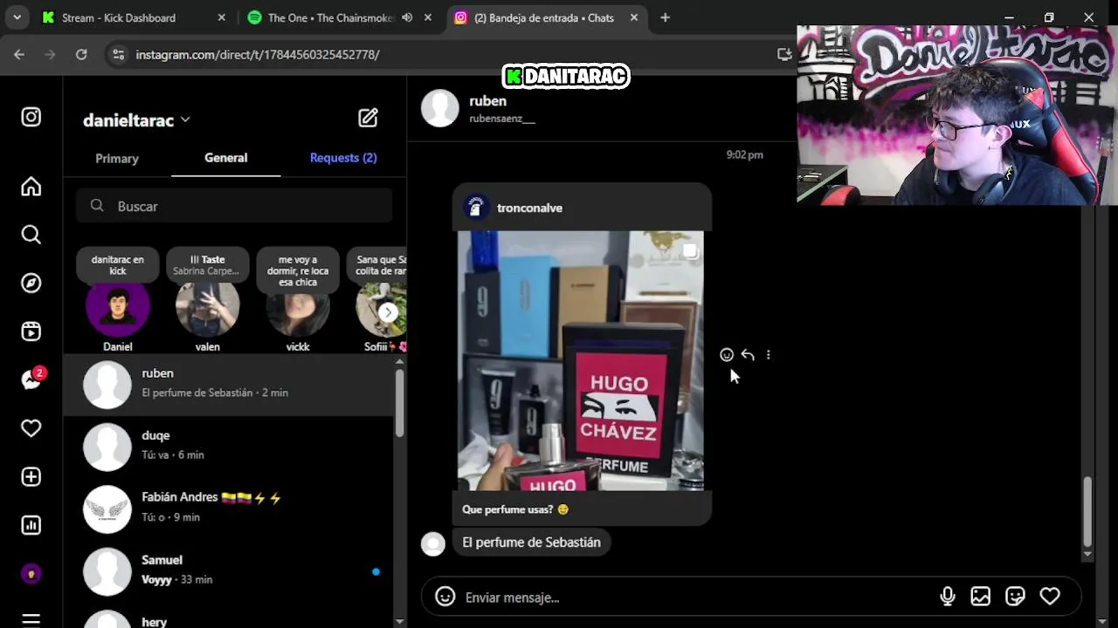The width and height of the screenshot is (1118, 628).
Task: Close the Instagram Chats browser tab
Action: point(634,17)
